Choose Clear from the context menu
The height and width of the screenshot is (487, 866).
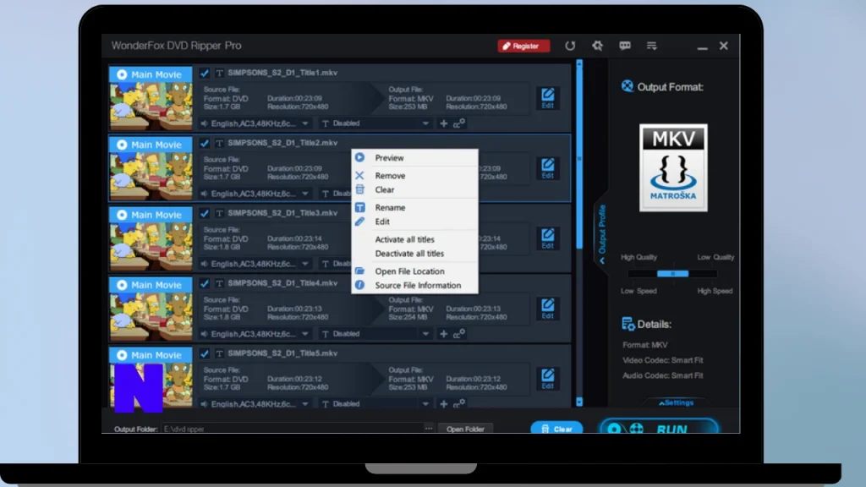tap(414, 190)
